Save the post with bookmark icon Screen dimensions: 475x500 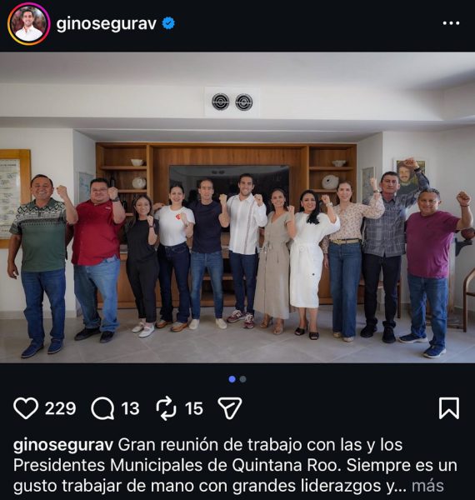(449, 408)
